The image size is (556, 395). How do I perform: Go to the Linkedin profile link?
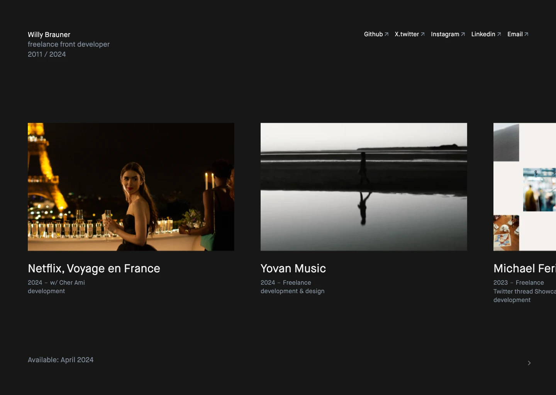(486, 34)
